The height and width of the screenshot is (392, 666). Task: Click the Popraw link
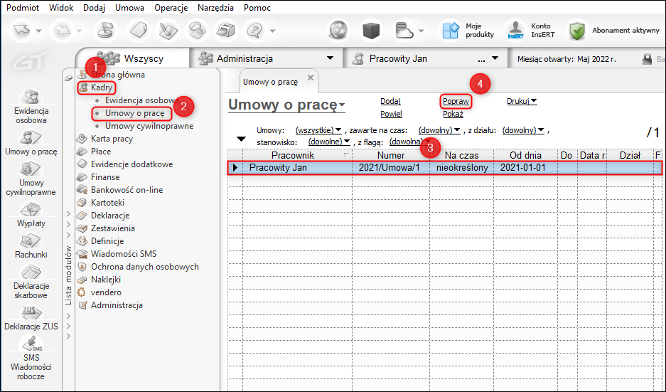click(x=456, y=101)
